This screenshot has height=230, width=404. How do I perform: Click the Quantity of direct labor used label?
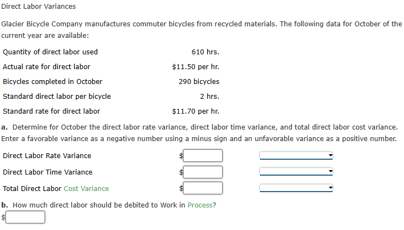click(x=51, y=52)
